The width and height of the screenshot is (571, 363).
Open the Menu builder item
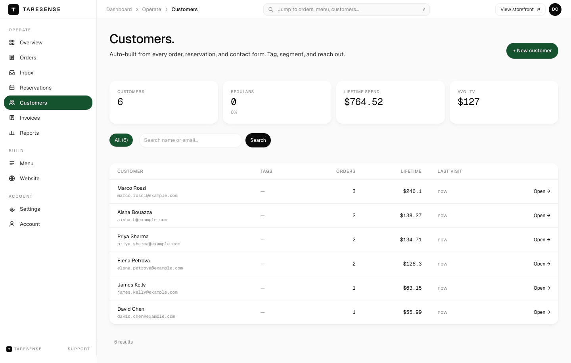pyautogui.click(x=48, y=163)
